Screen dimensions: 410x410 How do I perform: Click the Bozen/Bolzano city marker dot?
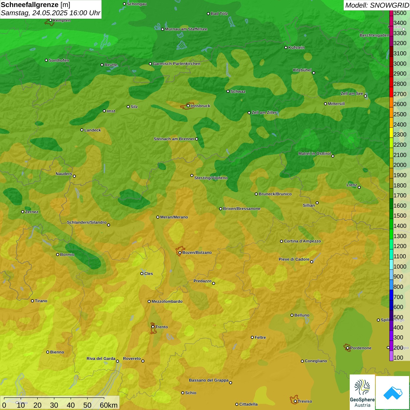click(x=180, y=253)
